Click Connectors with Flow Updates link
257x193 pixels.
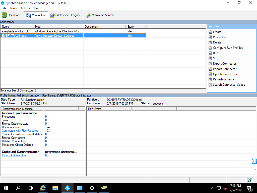[20, 131]
